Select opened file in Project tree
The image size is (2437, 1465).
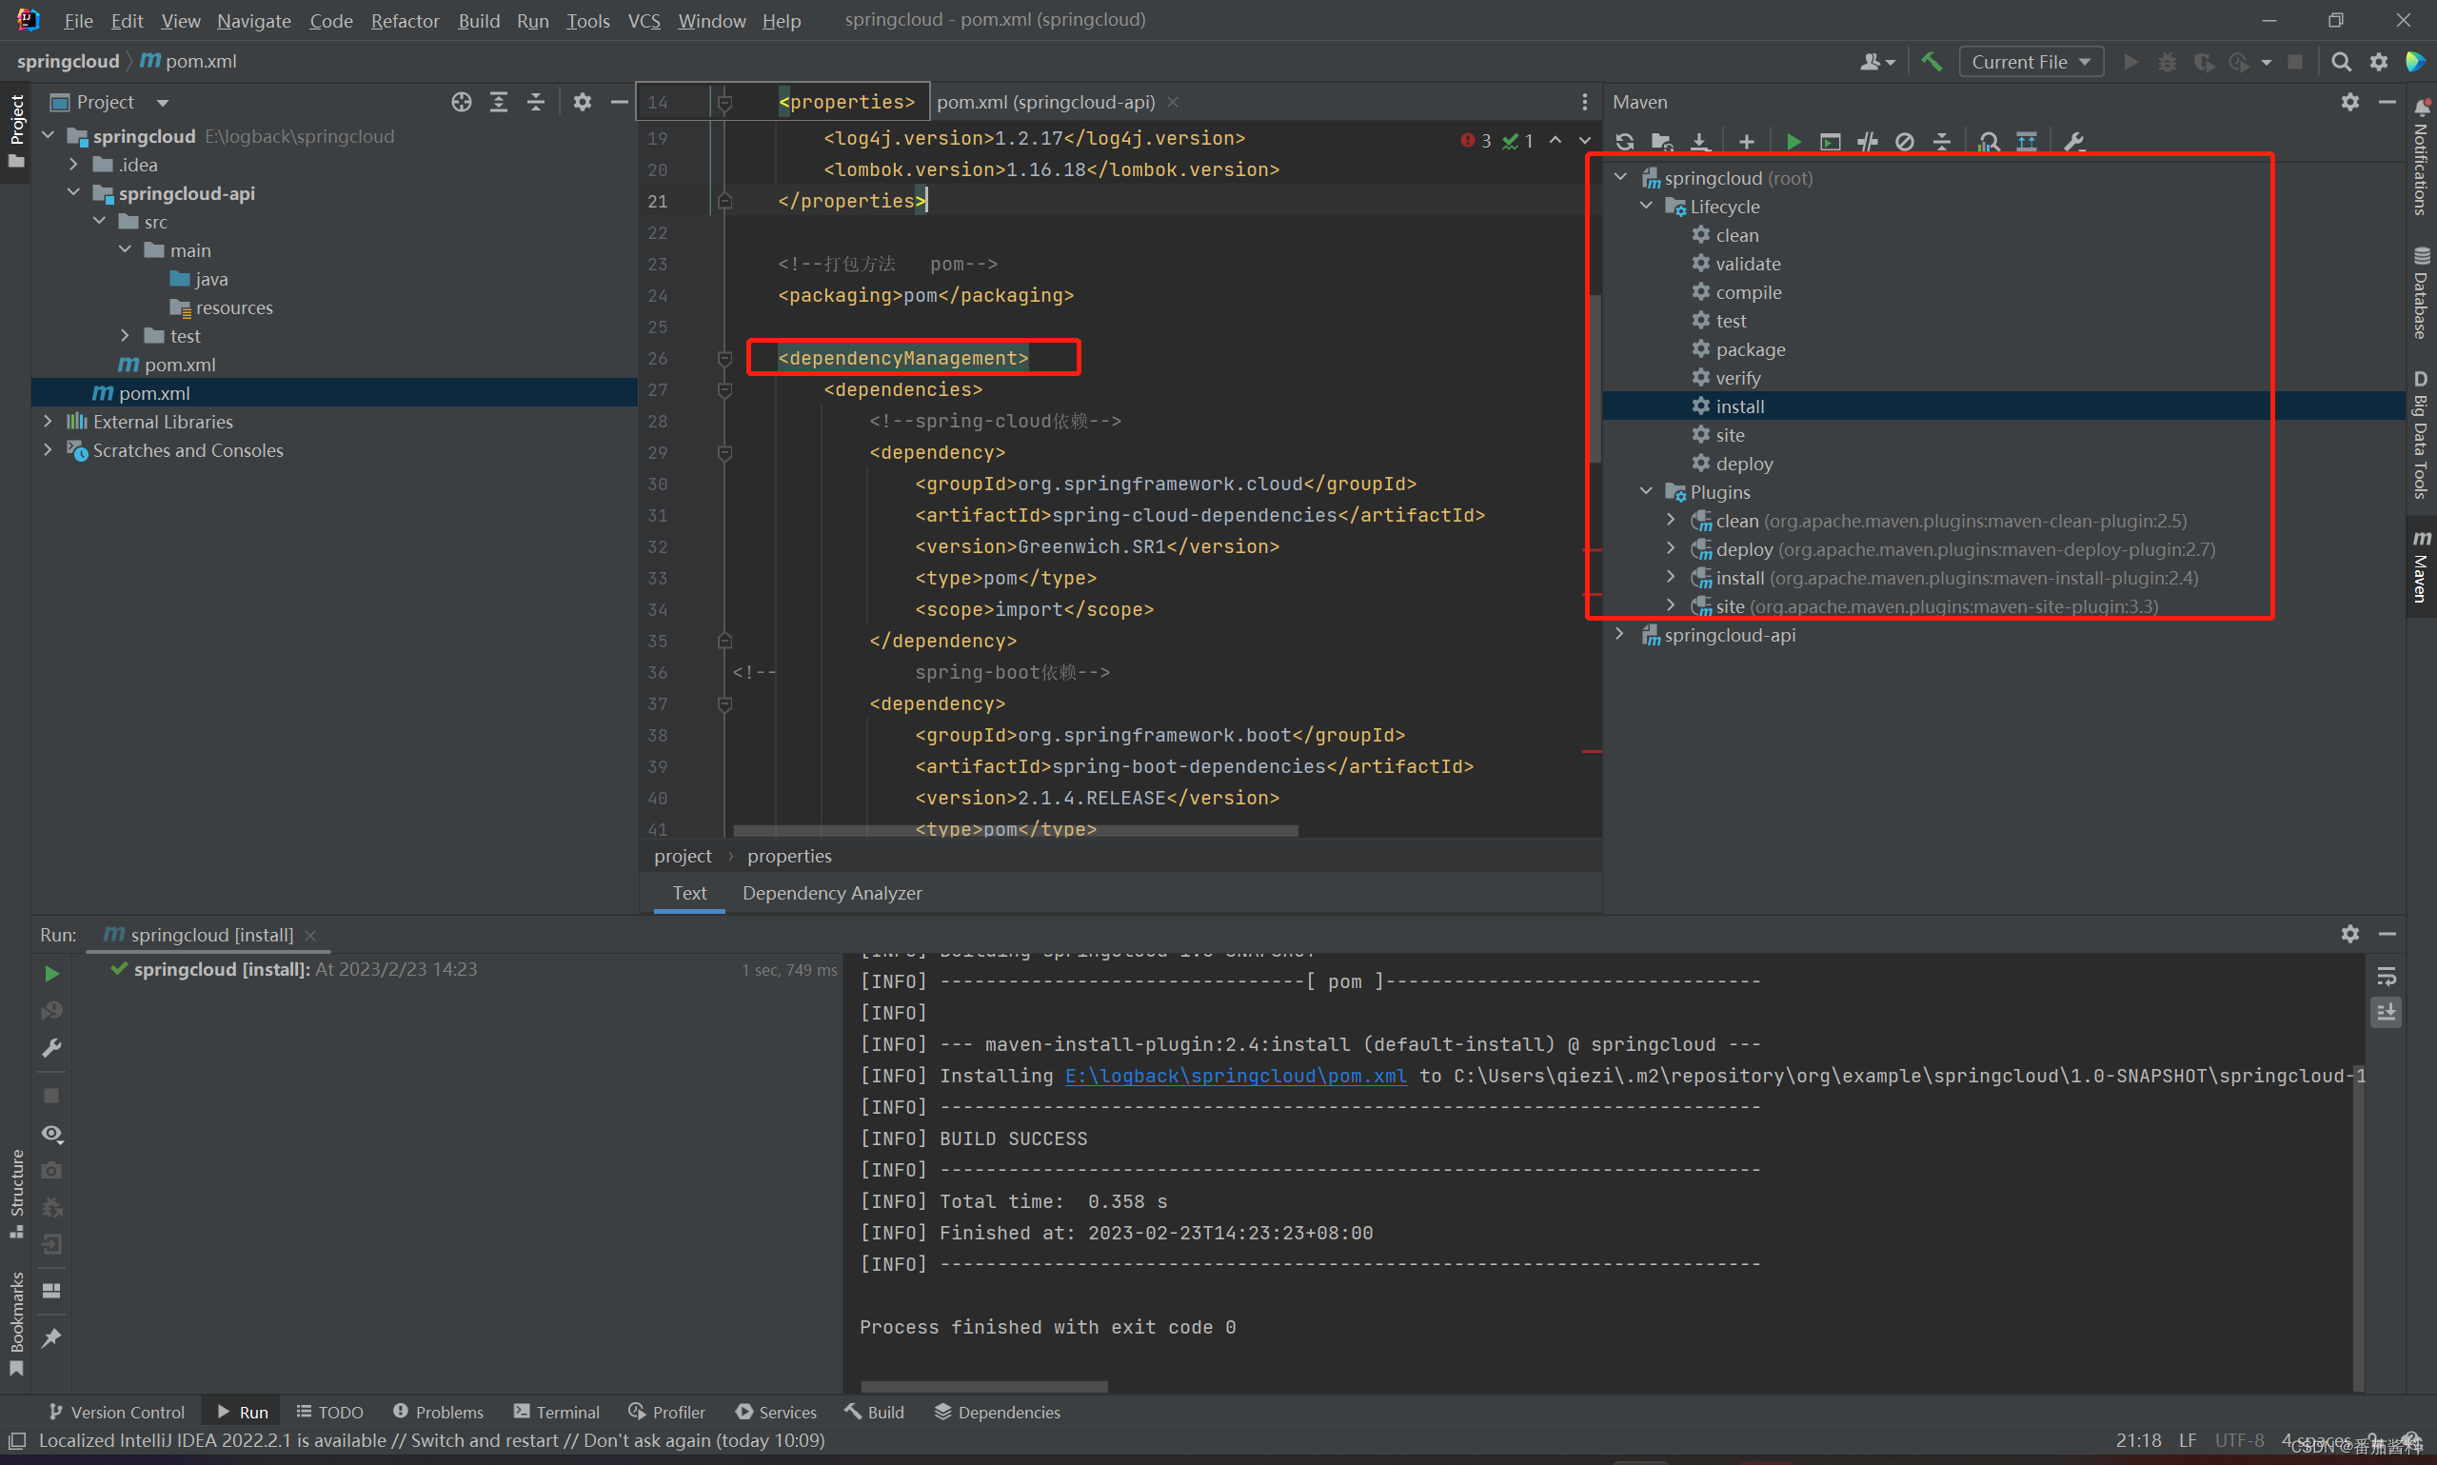click(x=461, y=102)
